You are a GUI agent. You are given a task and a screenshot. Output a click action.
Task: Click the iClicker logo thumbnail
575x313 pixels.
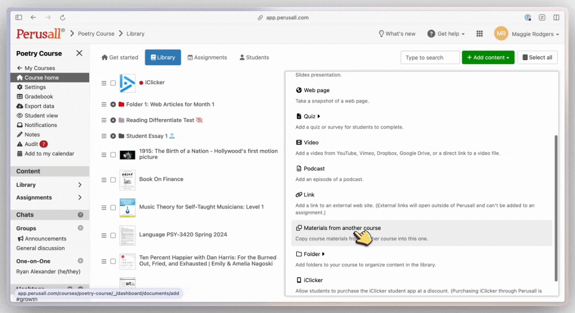[x=127, y=83]
